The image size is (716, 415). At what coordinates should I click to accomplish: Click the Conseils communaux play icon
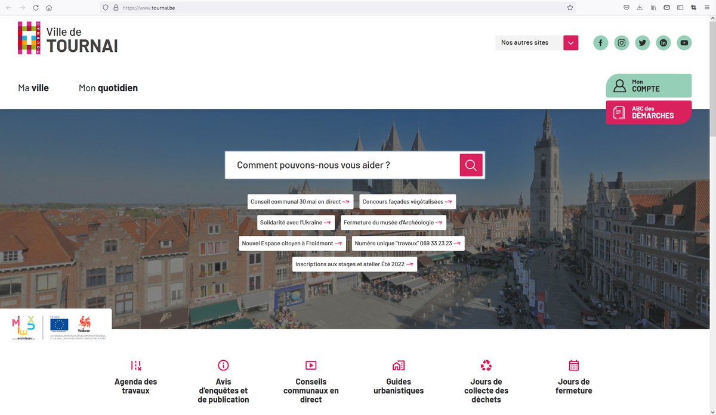(x=311, y=366)
